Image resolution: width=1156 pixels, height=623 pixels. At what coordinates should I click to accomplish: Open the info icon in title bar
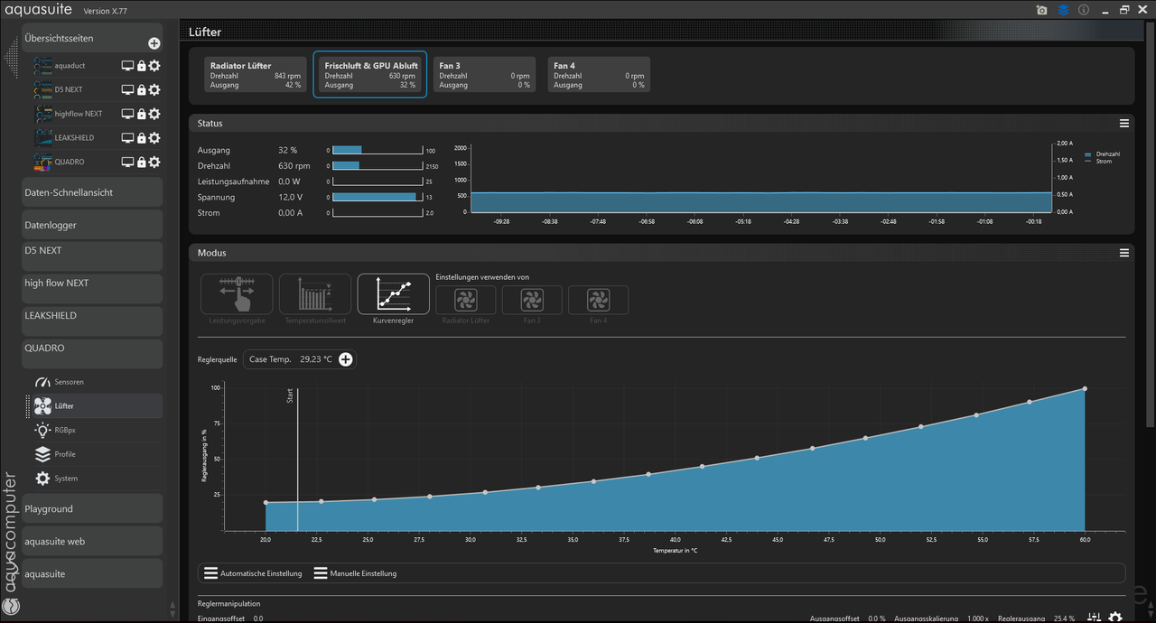[1083, 10]
